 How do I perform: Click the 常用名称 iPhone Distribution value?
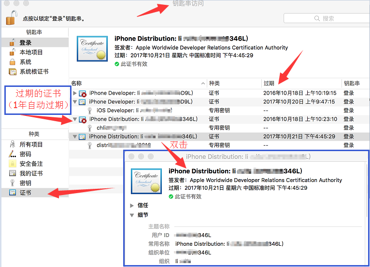point(229,244)
